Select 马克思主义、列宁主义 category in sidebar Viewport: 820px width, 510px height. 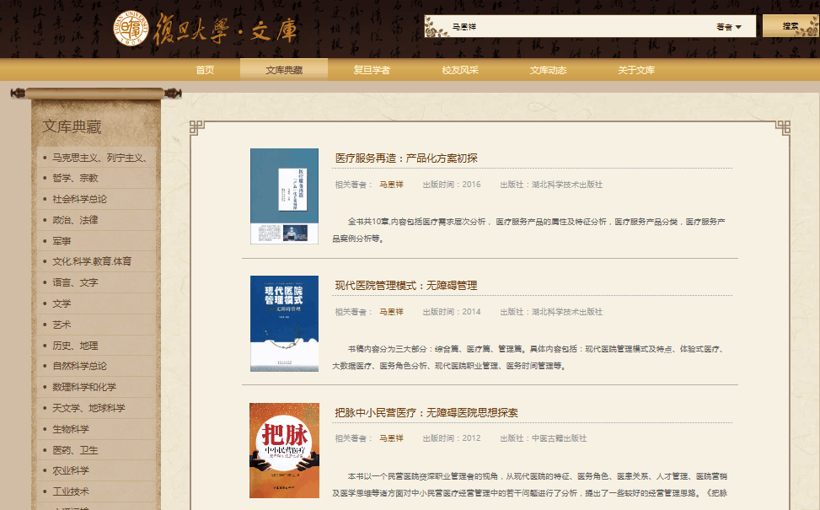(99, 158)
